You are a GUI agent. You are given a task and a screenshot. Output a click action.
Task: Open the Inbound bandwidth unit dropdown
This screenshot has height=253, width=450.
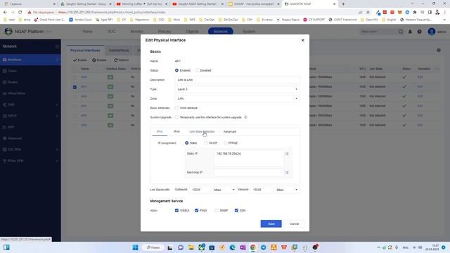tap(287, 190)
